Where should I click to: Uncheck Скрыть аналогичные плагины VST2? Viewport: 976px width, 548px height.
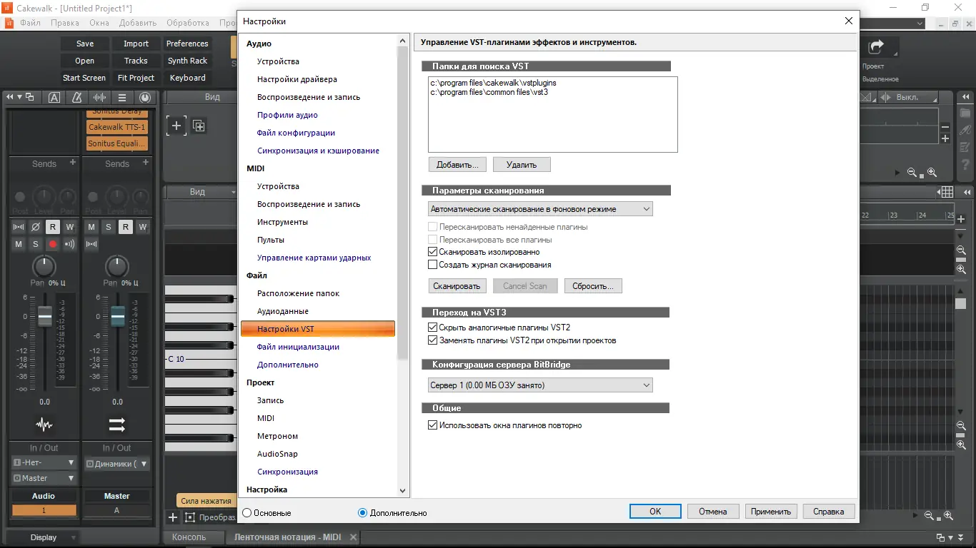click(432, 327)
